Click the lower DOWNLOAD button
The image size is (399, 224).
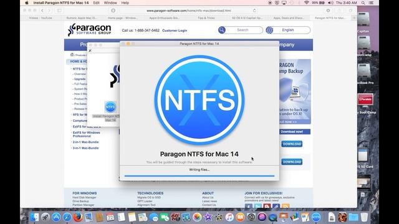click(292, 162)
